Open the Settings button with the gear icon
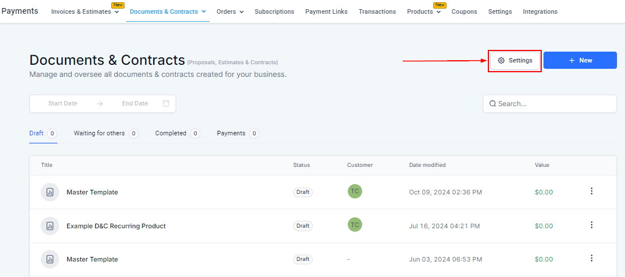625x277 pixels. 515,60
